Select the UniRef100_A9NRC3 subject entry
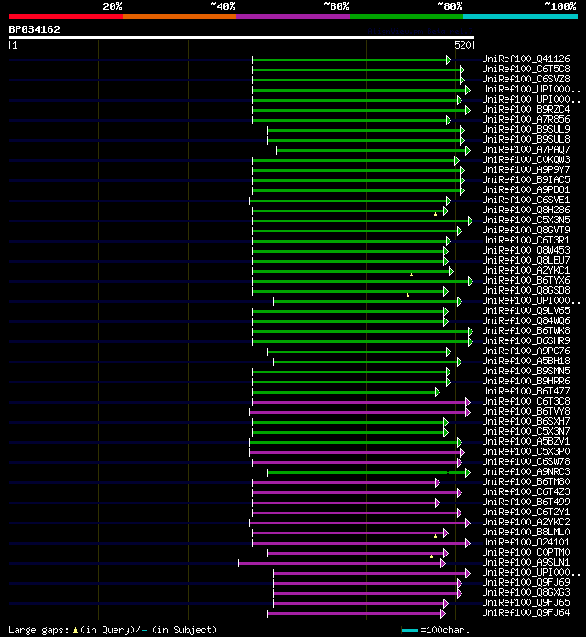586x637 pixels. [526, 471]
